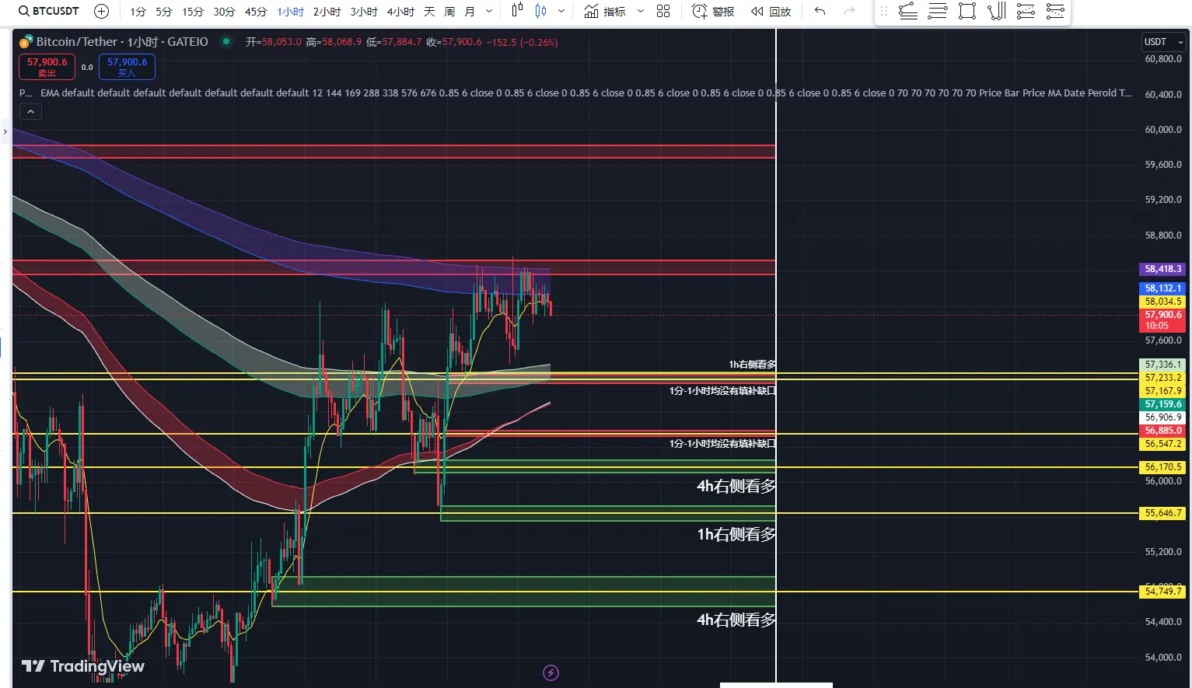Click the purple lightning icon on time axis
1192x688 pixels.
point(551,672)
